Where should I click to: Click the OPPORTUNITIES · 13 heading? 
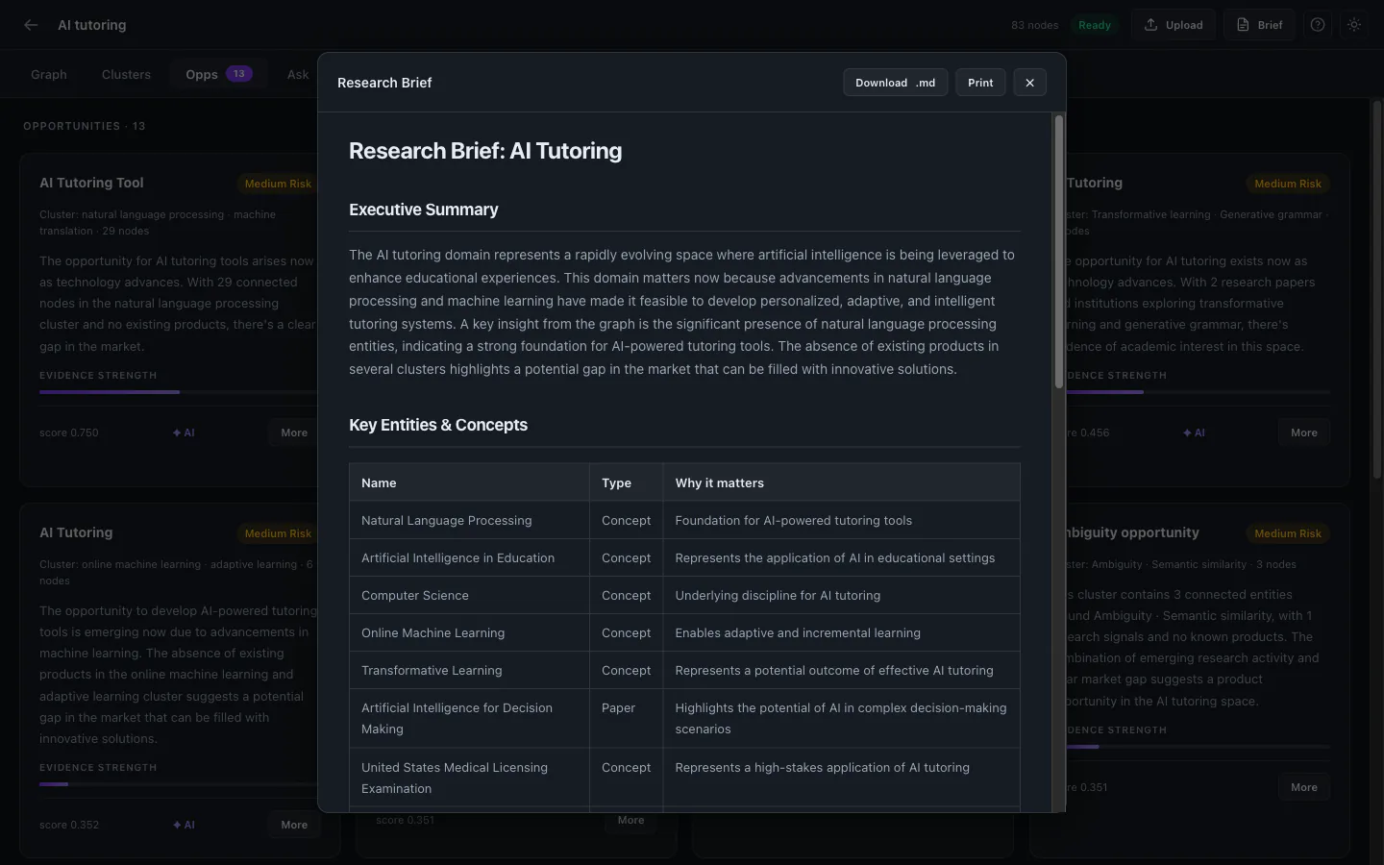[x=85, y=126]
